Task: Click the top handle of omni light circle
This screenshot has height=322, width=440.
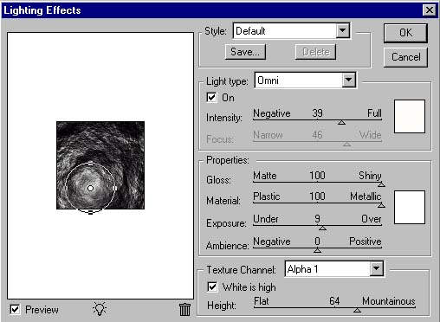Action: [x=90, y=164]
